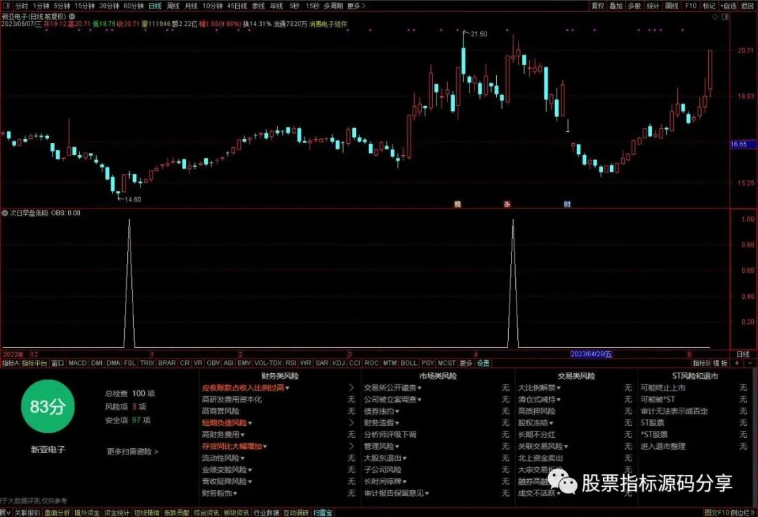The height and width of the screenshot is (517, 758).
Task: Open the 多股 multi-stock view
Action: click(x=634, y=6)
